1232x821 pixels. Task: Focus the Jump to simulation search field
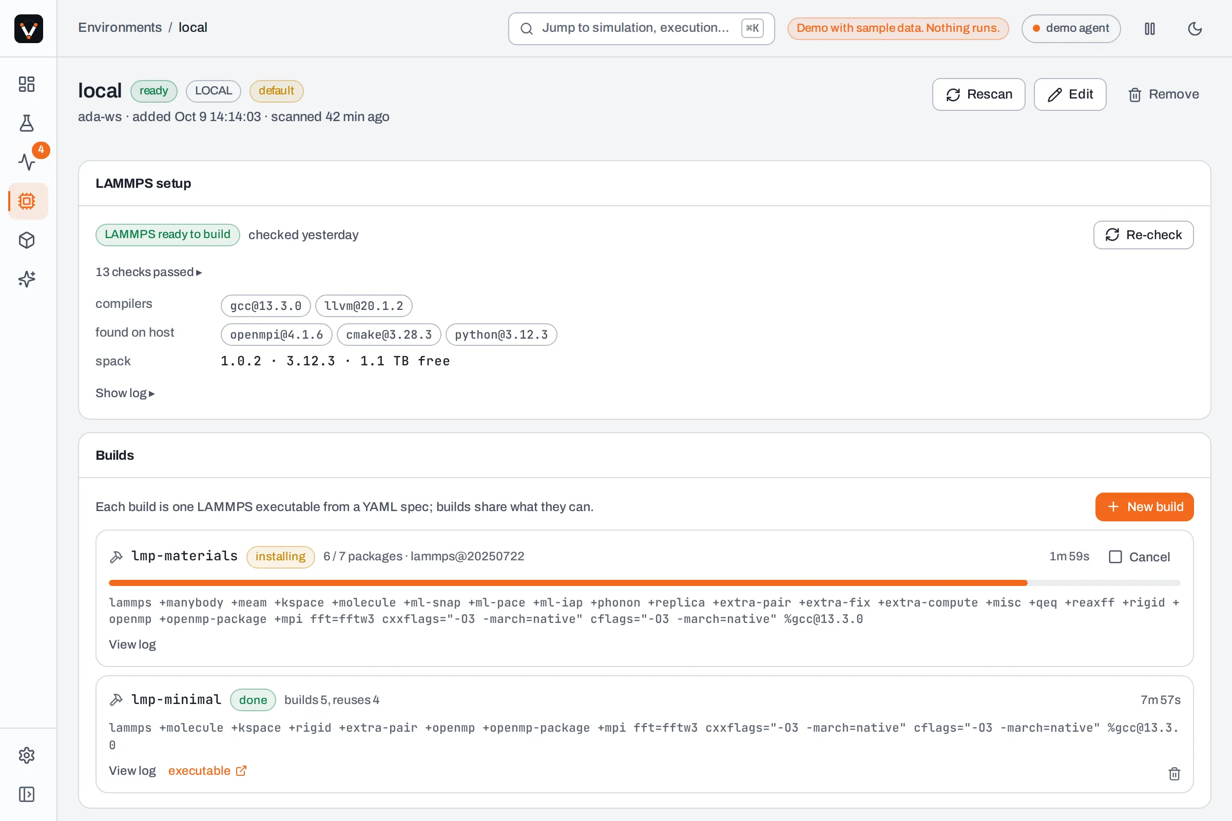point(641,28)
